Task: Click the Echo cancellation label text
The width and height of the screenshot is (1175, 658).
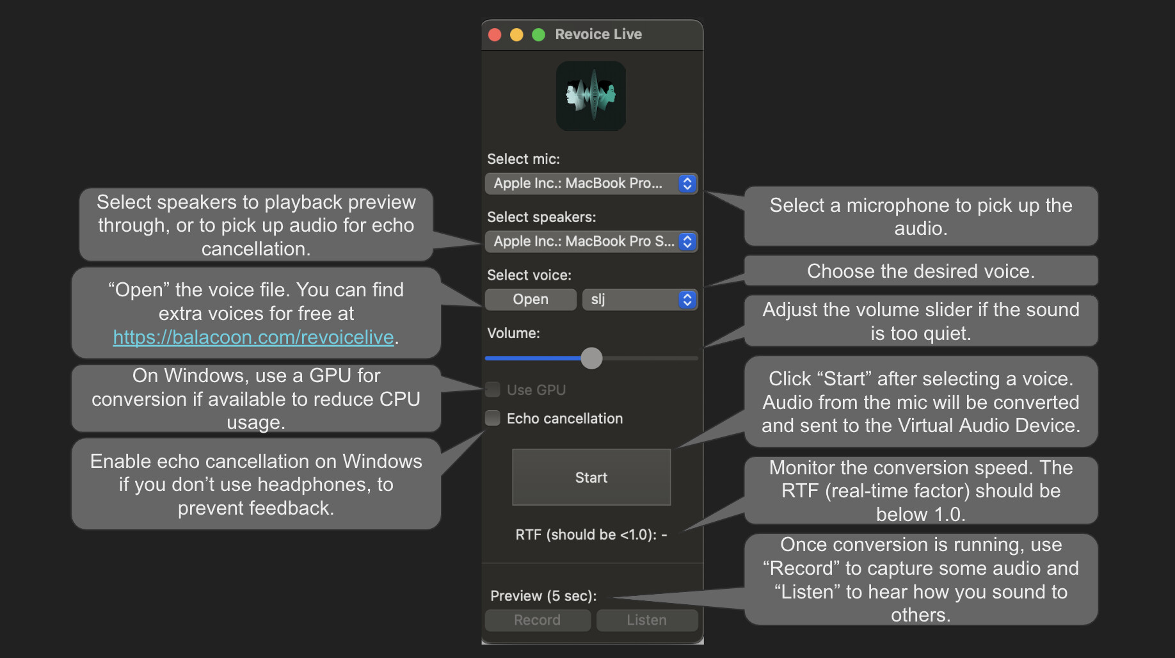Action: (x=564, y=419)
